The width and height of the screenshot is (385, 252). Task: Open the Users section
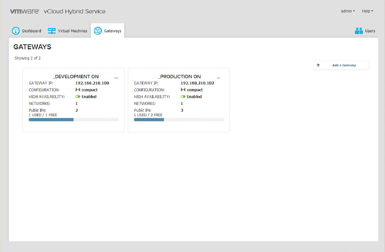tap(365, 31)
